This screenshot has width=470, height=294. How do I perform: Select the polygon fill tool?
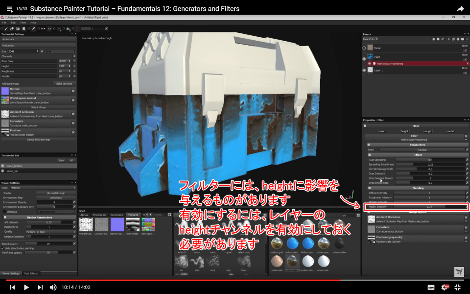(23, 29)
